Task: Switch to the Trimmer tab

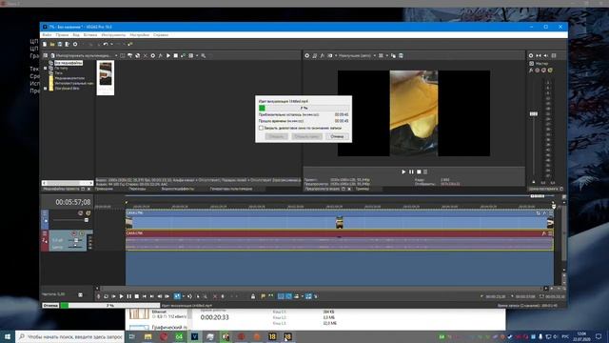Action: click(362, 189)
